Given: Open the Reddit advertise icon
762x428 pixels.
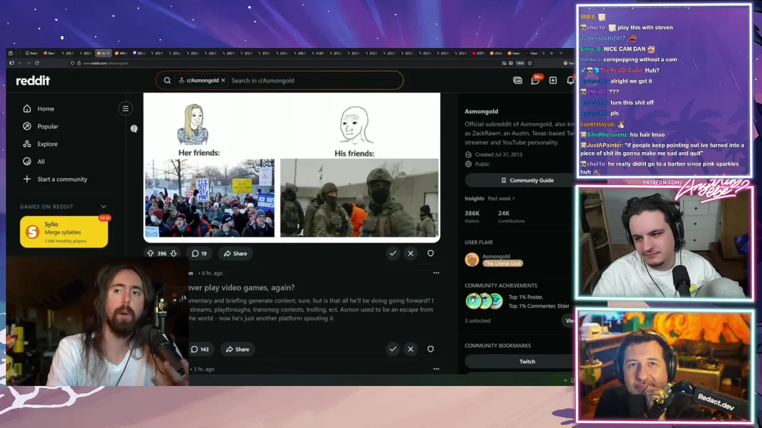Looking at the screenshot, I should [x=517, y=80].
